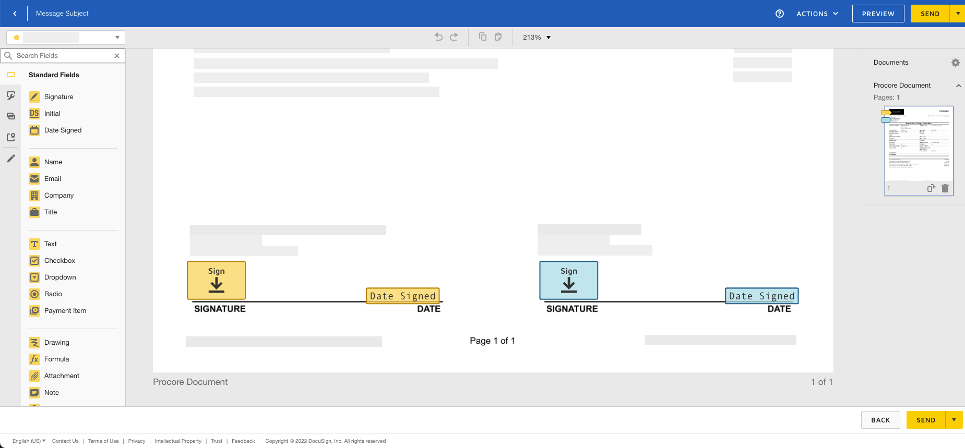Screen dimensions: 965x448
Task: Click the header SEND button
Action: pos(930,14)
